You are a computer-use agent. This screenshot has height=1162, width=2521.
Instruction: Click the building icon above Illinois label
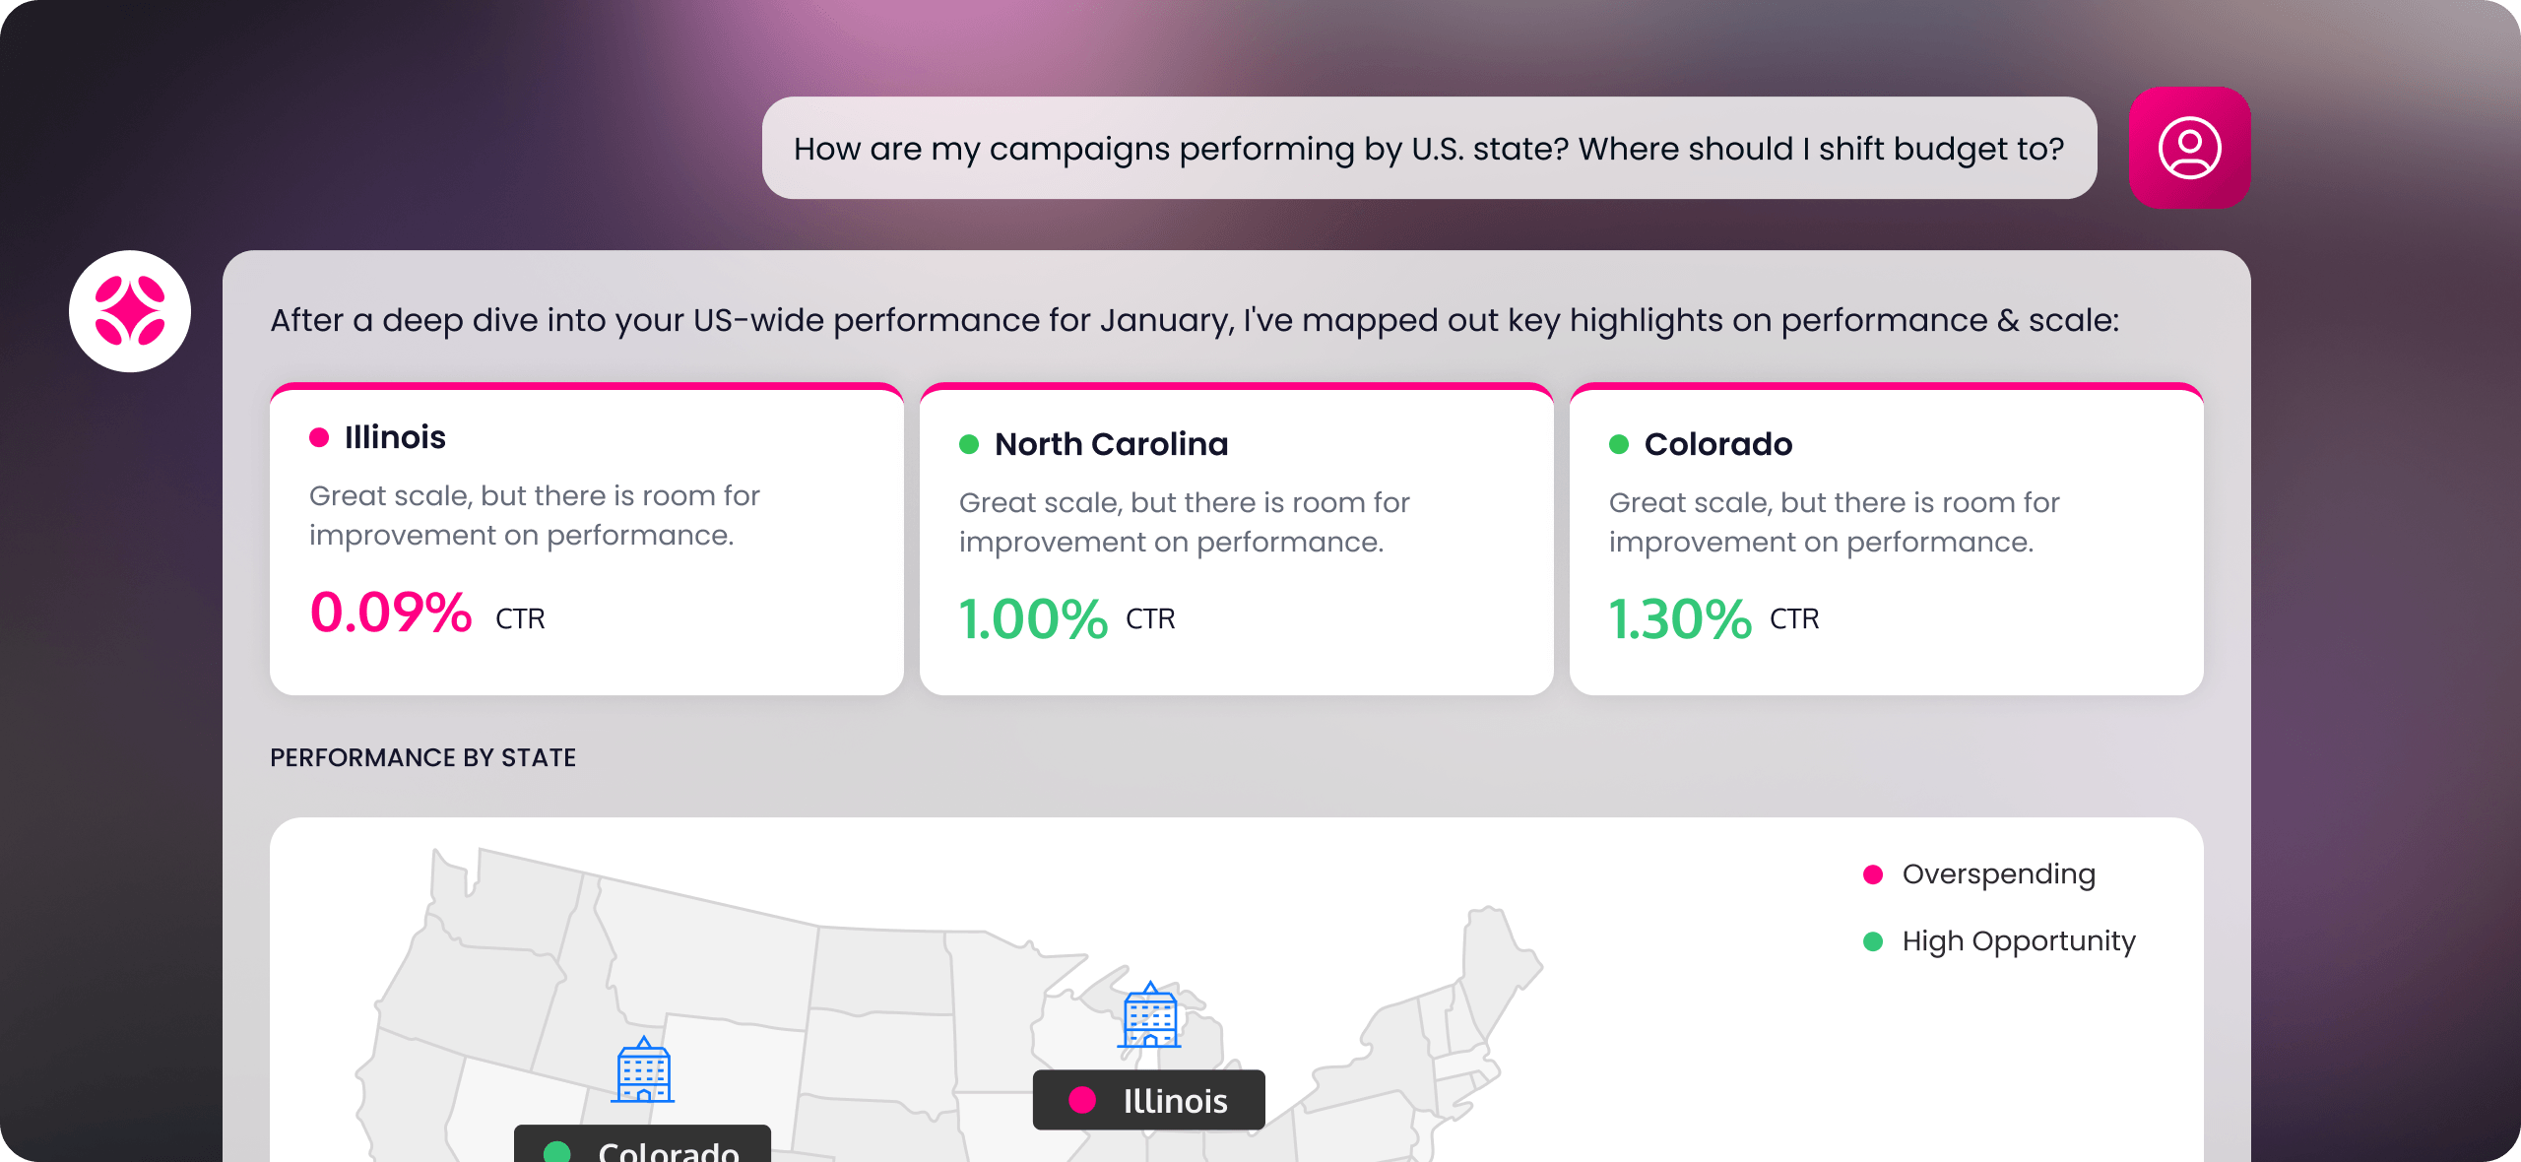1149,1015
